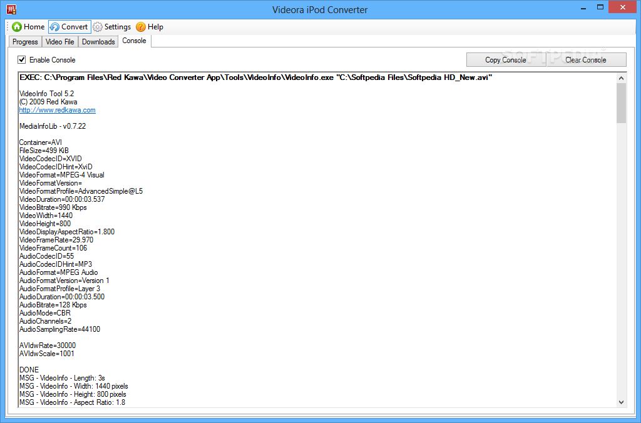Minimize the Videora iPod Converter window
Viewport: 641px width, 423px height.
[x=583, y=7]
